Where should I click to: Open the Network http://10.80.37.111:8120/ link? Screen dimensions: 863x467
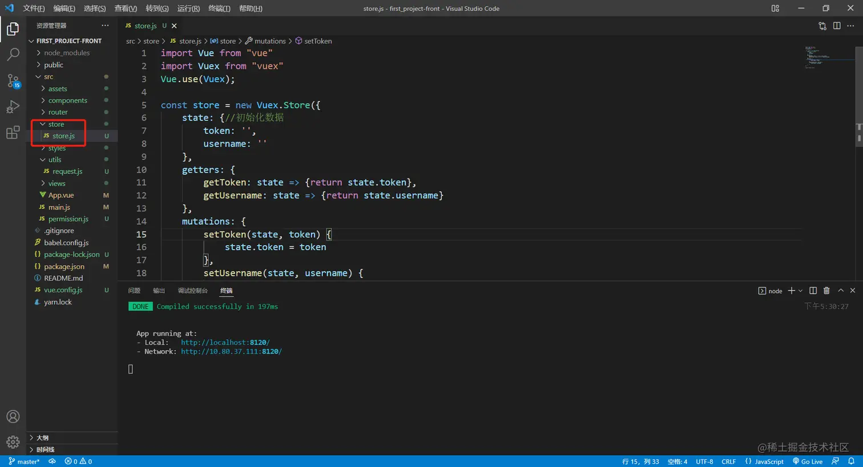(231, 352)
